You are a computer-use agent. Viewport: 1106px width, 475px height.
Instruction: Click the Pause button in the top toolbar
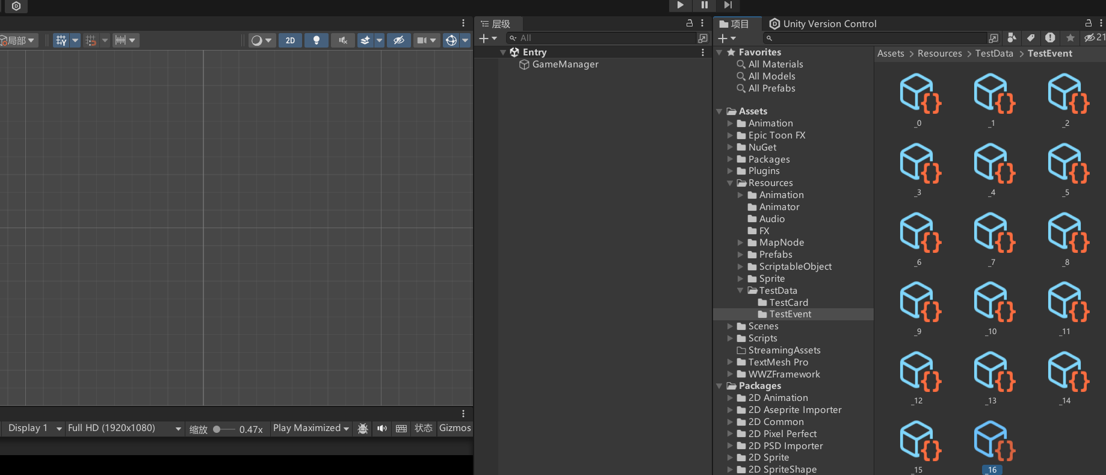pos(704,5)
